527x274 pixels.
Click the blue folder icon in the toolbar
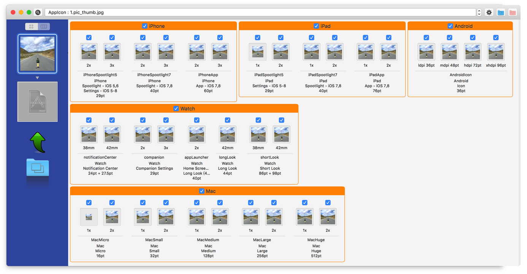pos(501,13)
